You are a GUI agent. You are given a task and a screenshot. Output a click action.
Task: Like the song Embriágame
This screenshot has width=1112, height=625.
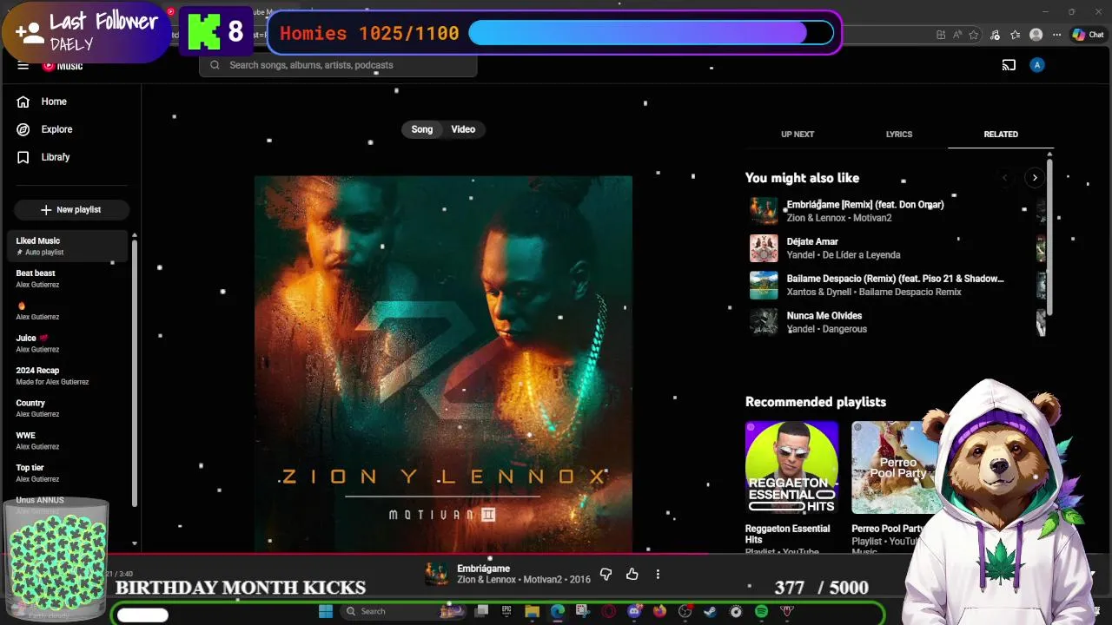click(x=632, y=575)
